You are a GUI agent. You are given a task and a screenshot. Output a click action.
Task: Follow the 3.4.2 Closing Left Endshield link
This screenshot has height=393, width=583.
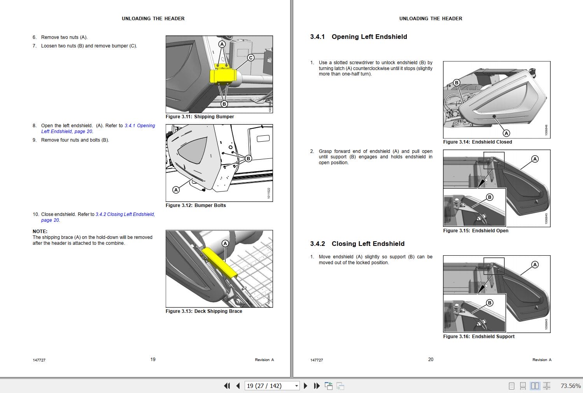point(124,214)
